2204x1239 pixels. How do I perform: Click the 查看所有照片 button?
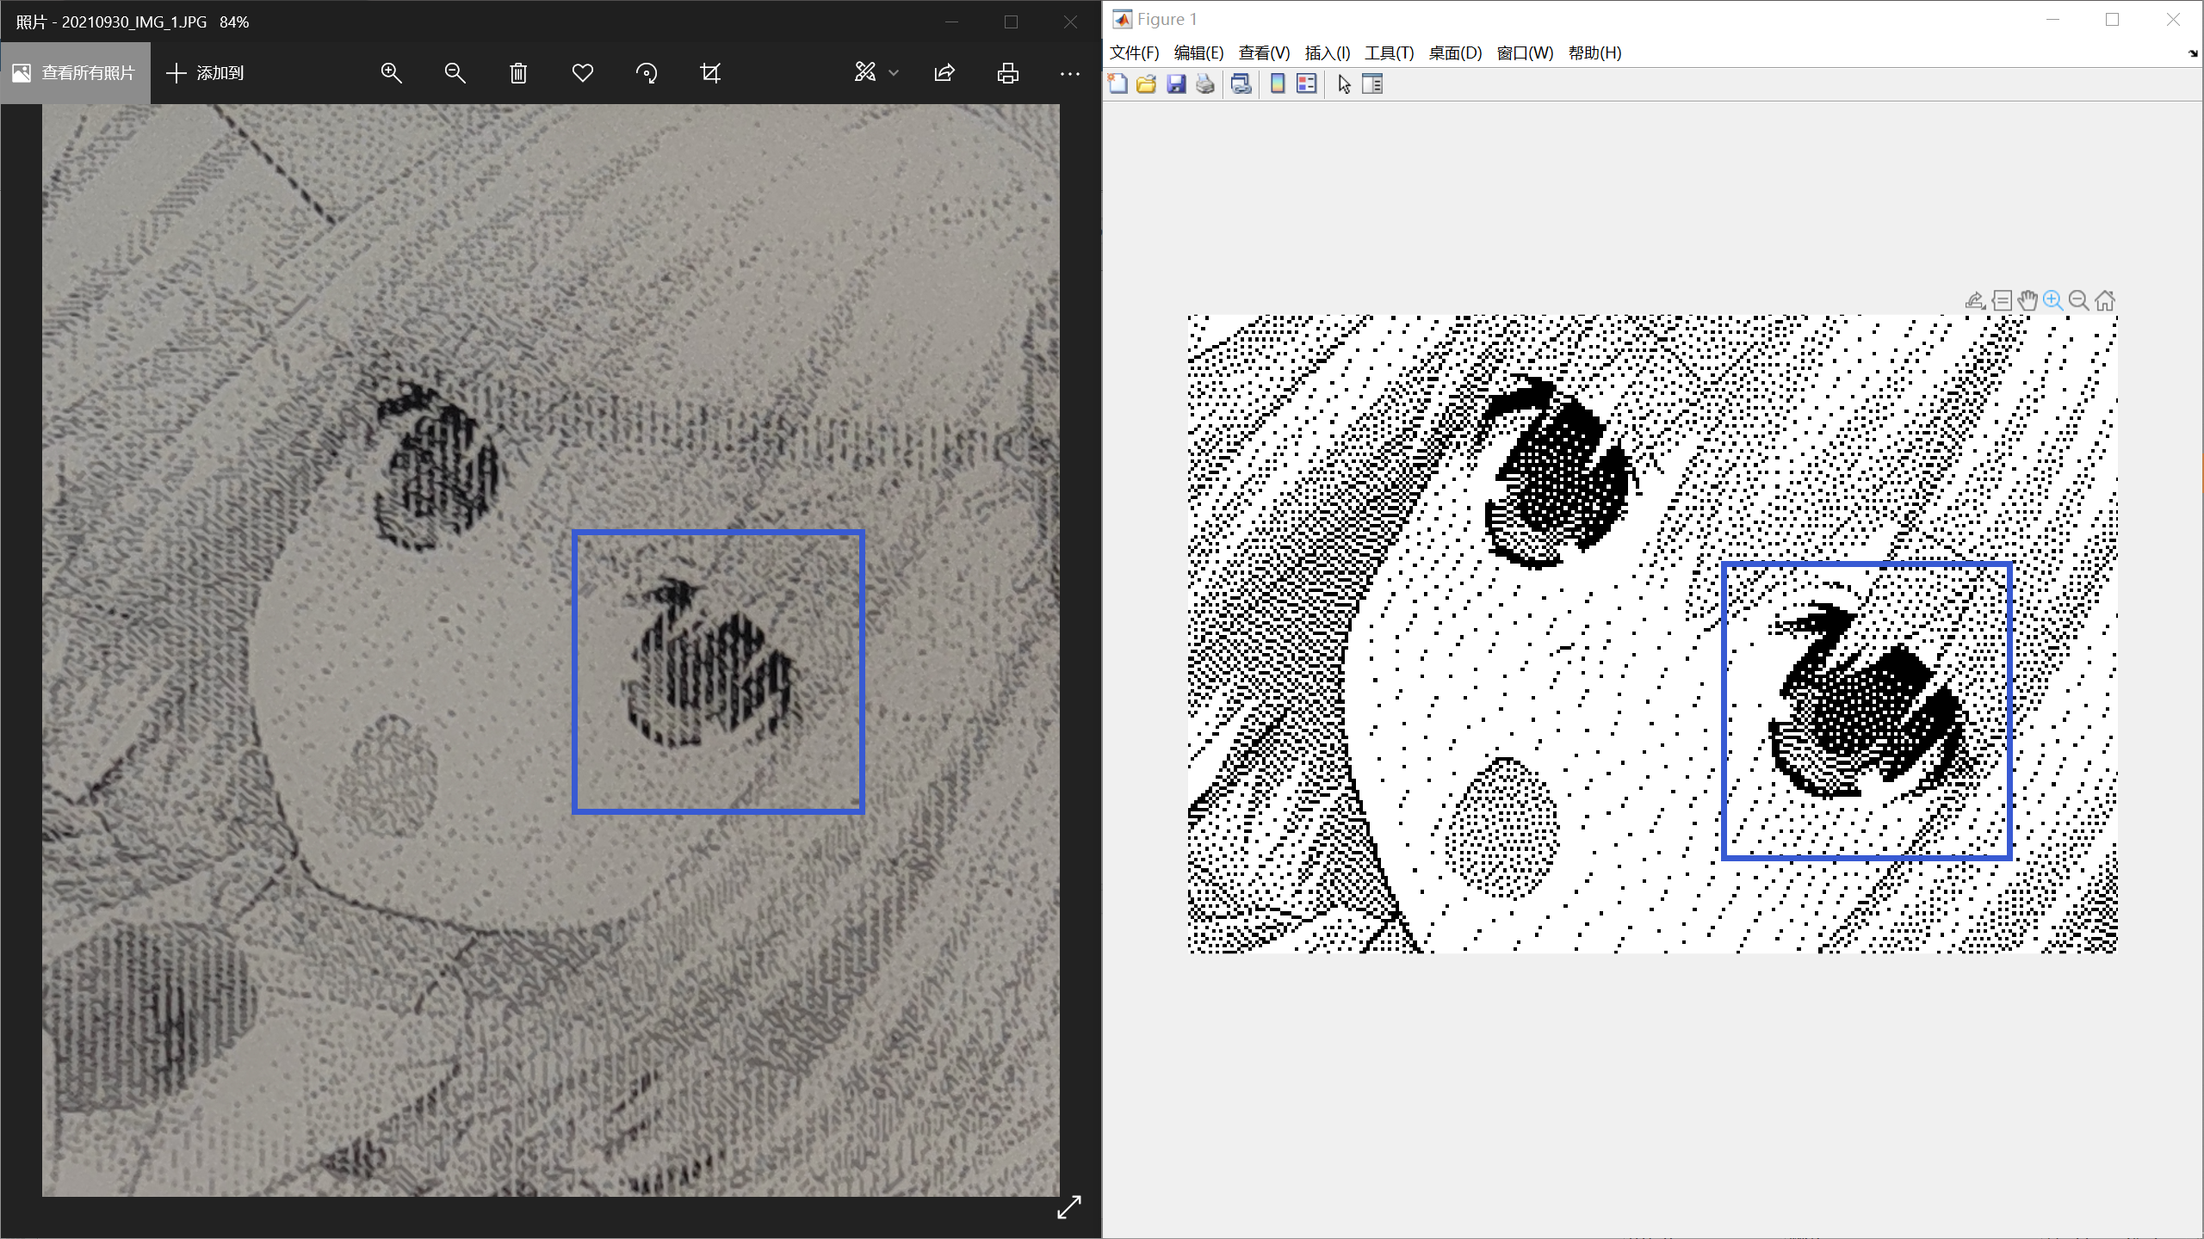(75, 73)
